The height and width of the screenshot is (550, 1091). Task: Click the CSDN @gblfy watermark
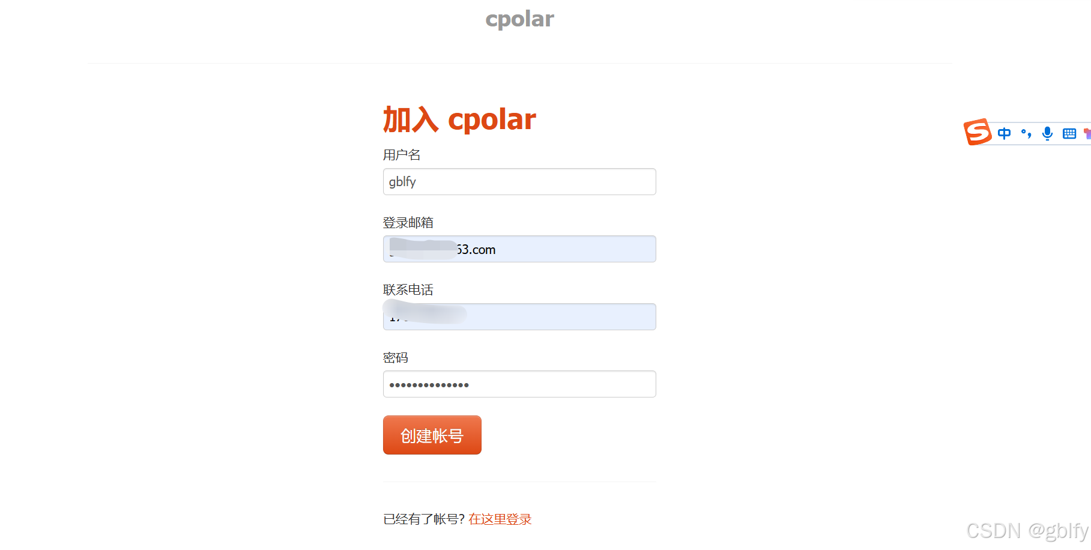coord(1027,531)
